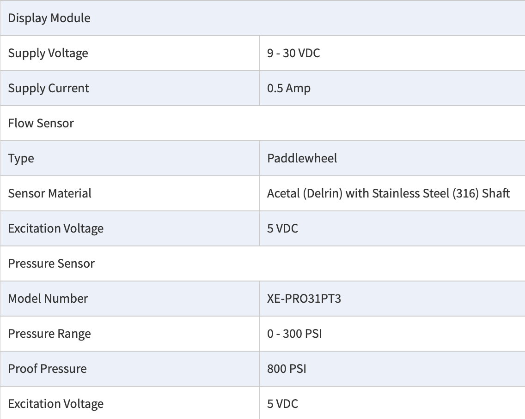
Task: Select the Pressure Range label cell
Action: tap(49, 334)
